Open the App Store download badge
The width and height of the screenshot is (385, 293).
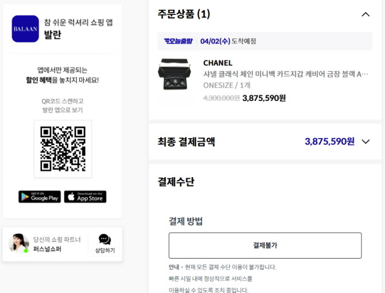85,197
